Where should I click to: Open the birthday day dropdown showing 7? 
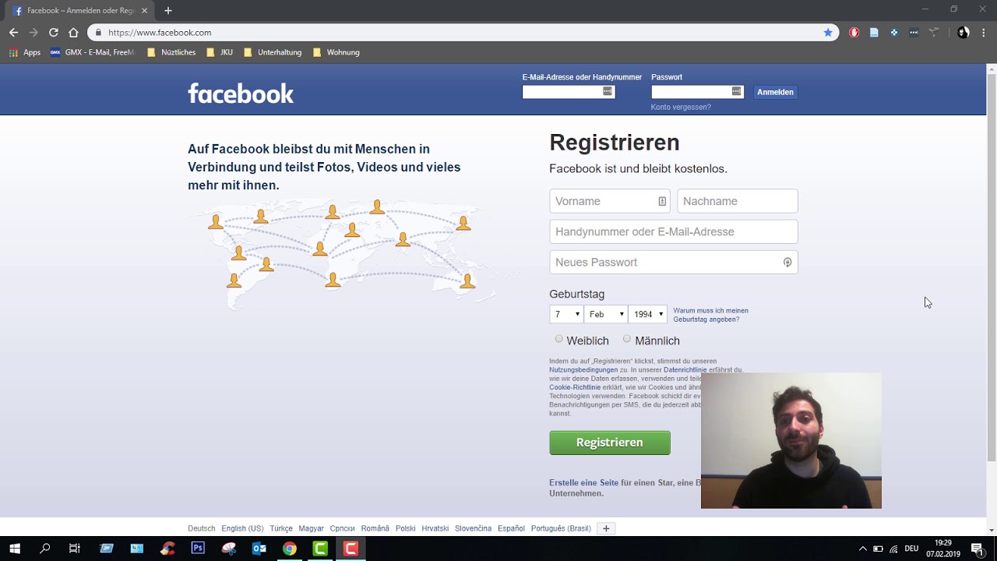(566, 314)
